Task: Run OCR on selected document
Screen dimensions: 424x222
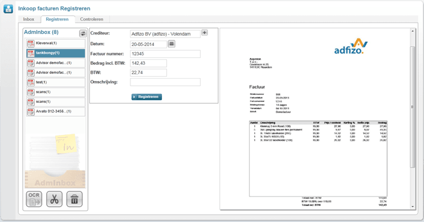Action: [x=34, y=199]
